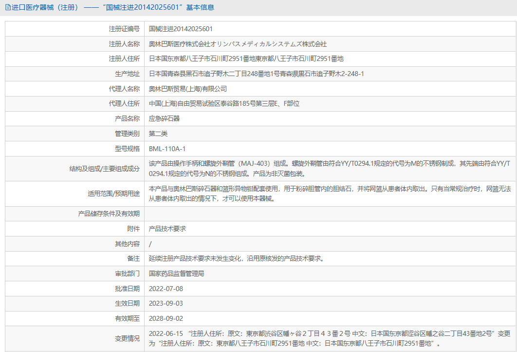Click the 其他内容 label

(127, 244)
